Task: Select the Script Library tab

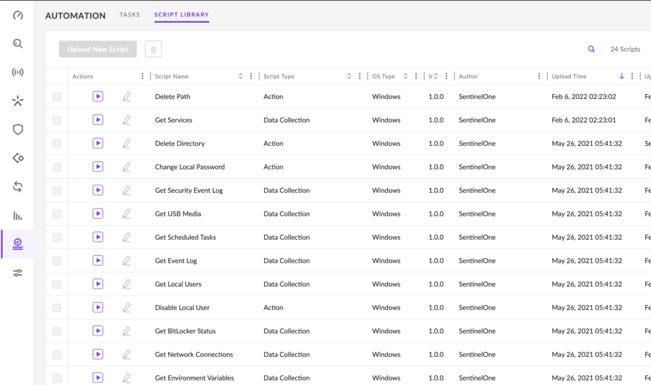Action: (x=181, y=15)
